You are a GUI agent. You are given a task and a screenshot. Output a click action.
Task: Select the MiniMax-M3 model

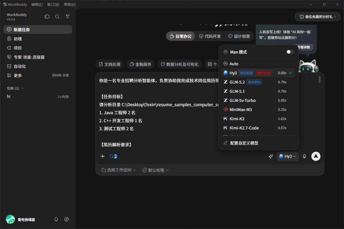[x=258, y=110]
